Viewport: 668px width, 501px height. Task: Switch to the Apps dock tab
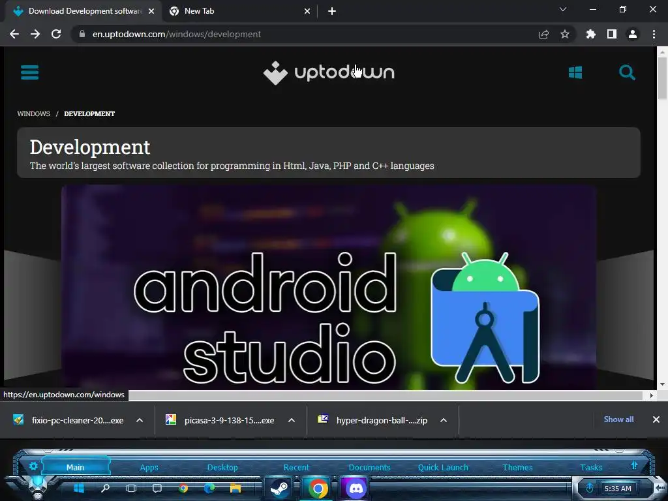(149, 467)
